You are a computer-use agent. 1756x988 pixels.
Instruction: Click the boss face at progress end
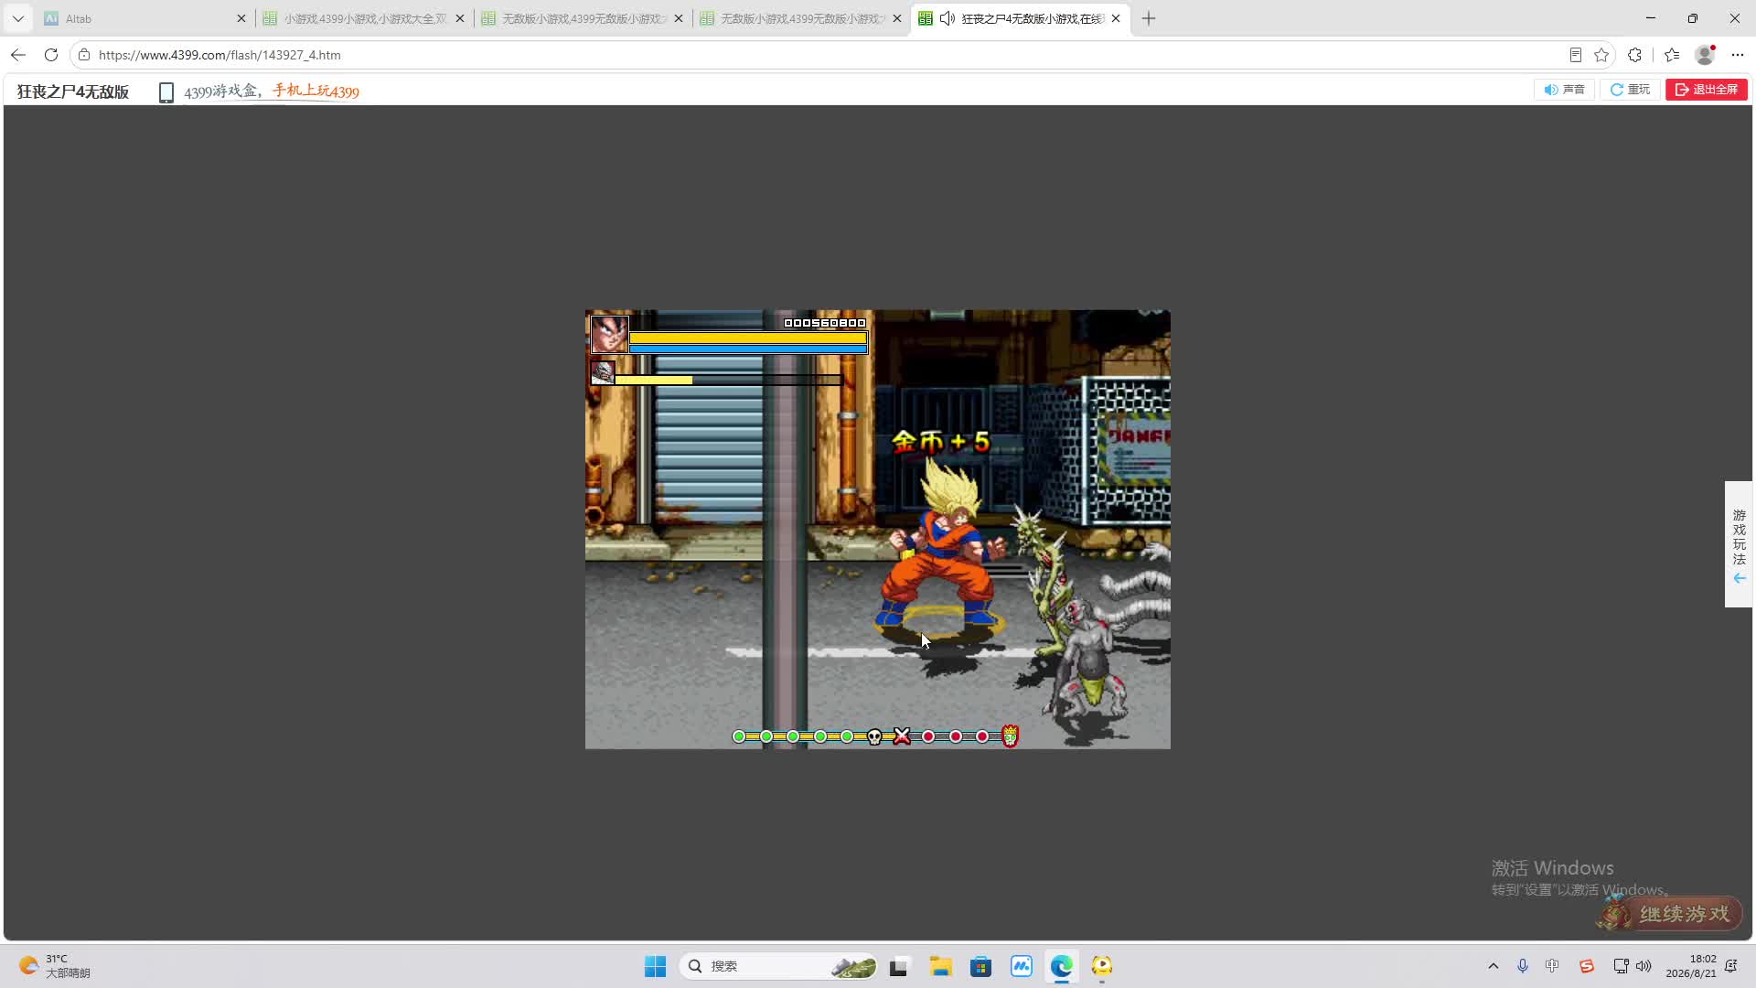pos(1010,736)
